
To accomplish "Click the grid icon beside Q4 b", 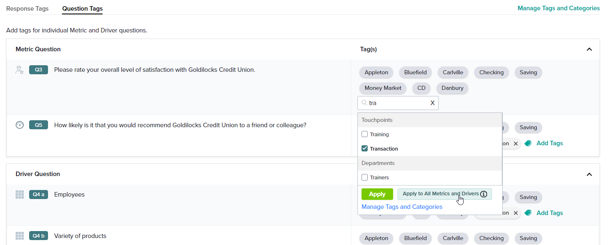I will 20,236.
